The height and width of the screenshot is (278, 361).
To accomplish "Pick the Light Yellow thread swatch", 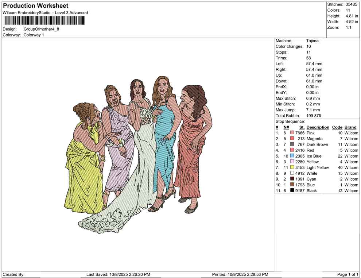I will coord(292,167).
